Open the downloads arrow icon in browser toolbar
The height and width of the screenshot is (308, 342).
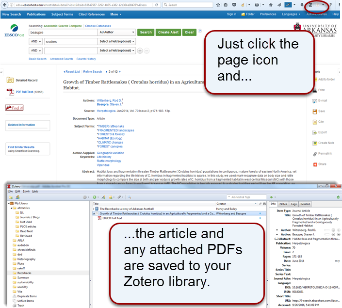pos(302,5)
